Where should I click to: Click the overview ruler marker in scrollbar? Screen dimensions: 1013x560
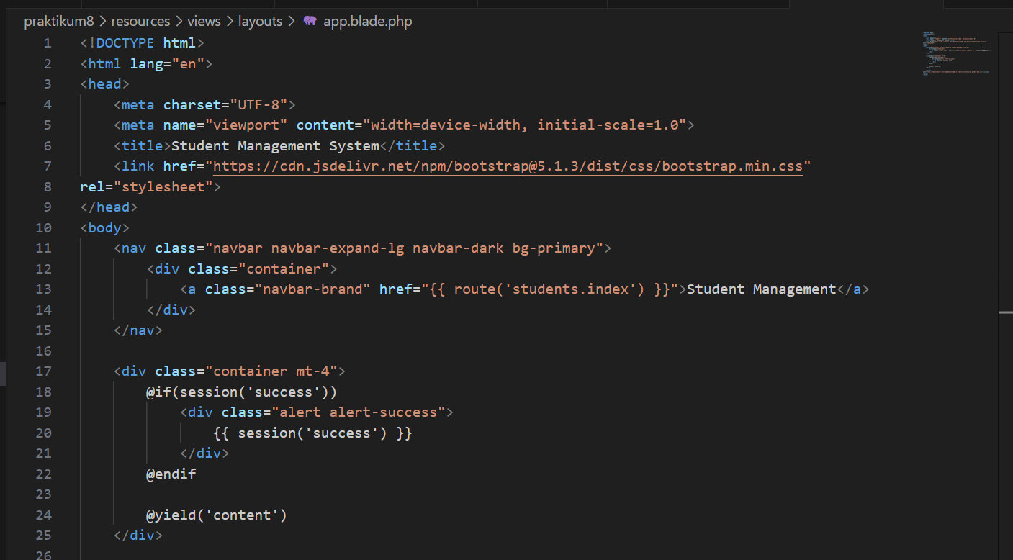click(x=1006, y=312)
